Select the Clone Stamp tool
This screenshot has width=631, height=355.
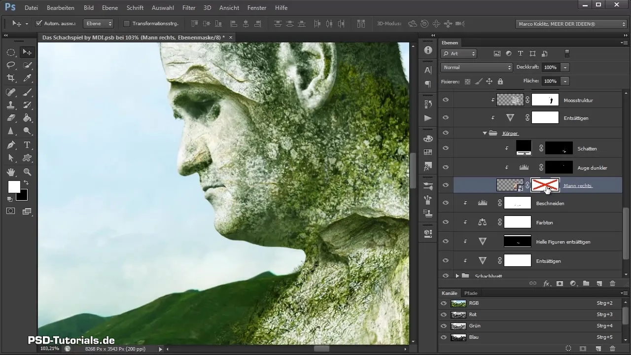[x=11, y=105]
